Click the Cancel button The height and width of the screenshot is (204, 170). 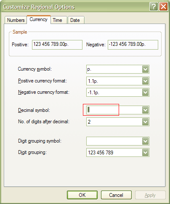click(116, 195)
